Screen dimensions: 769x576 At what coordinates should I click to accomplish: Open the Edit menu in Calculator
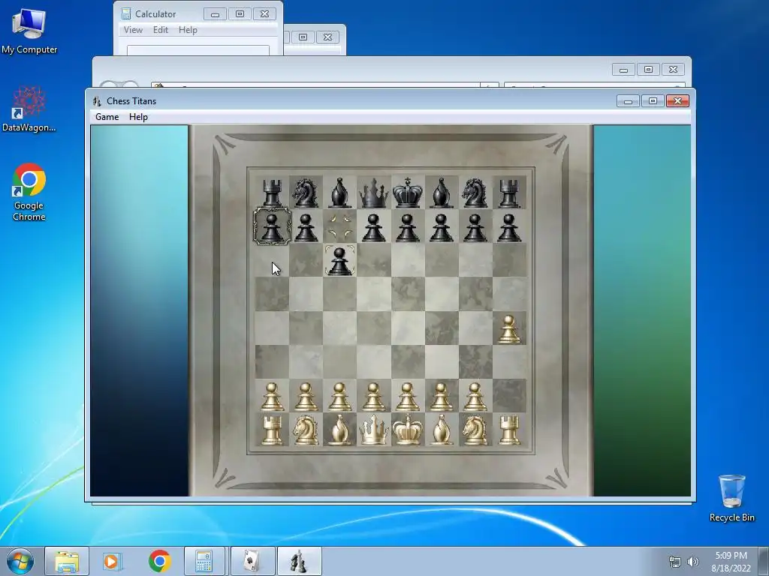point(161,30)
